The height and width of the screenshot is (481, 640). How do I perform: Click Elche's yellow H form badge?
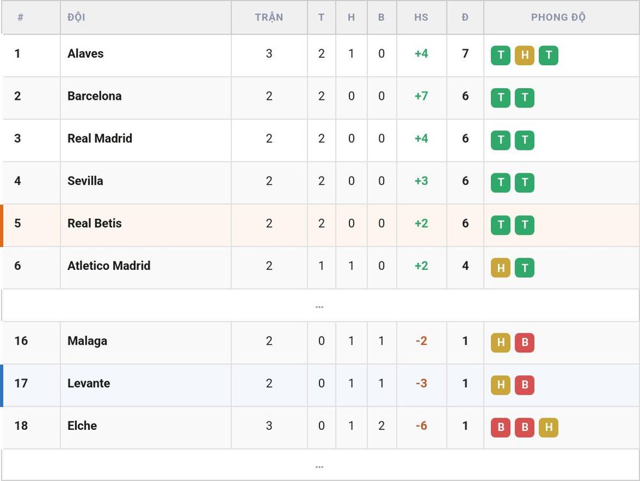click(x=548, y=427)
